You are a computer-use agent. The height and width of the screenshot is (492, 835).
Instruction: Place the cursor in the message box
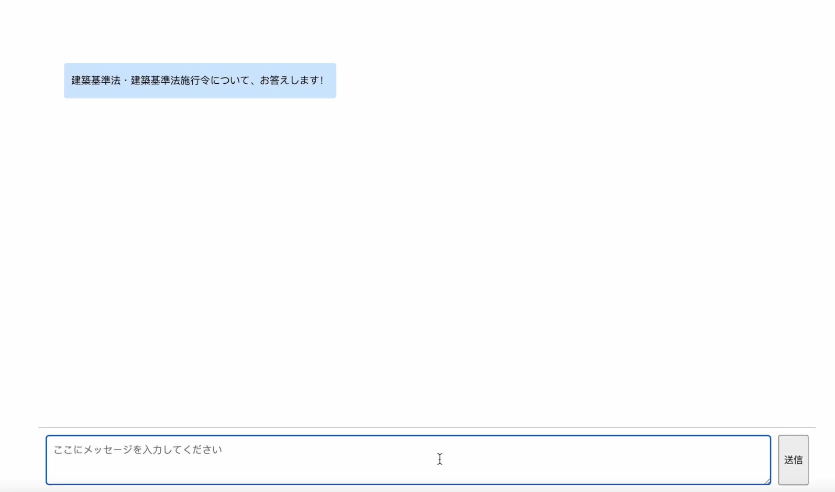[408, 460]
